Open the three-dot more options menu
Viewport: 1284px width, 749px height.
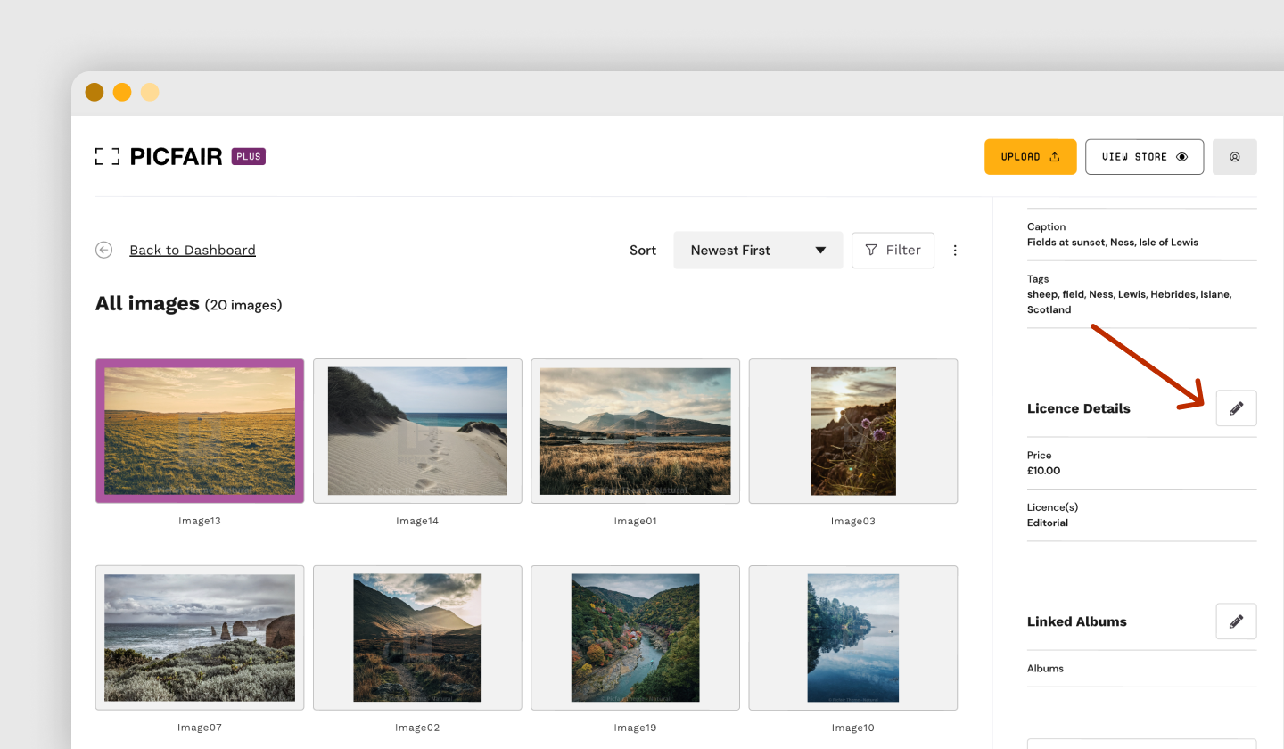[x=955, y=251]
